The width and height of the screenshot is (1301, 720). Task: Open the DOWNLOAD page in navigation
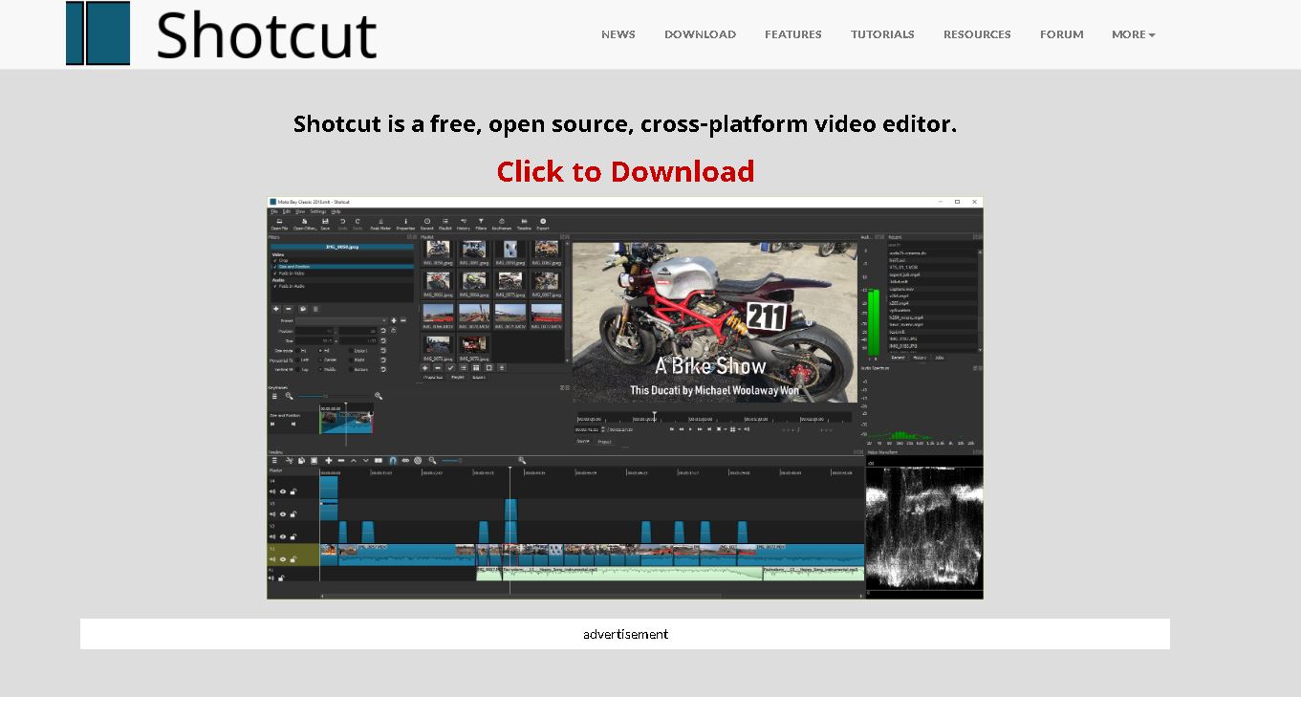[x=700, y=34]
